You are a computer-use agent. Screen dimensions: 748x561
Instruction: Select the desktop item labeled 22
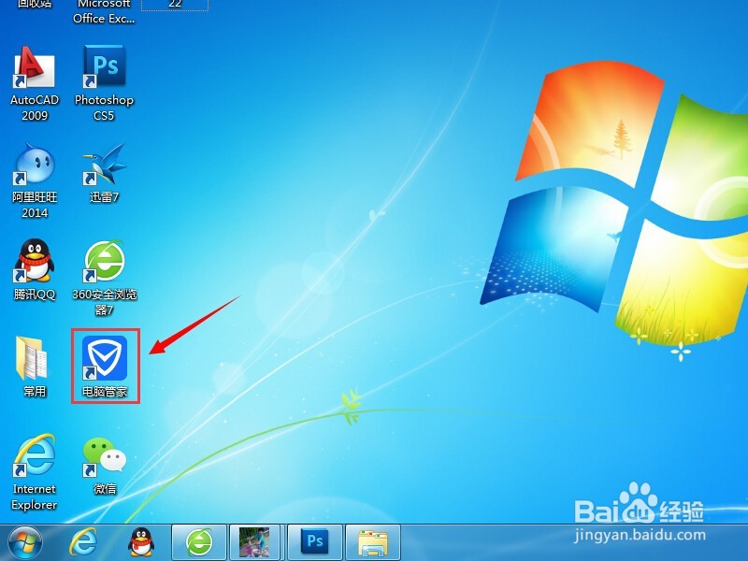175,5
